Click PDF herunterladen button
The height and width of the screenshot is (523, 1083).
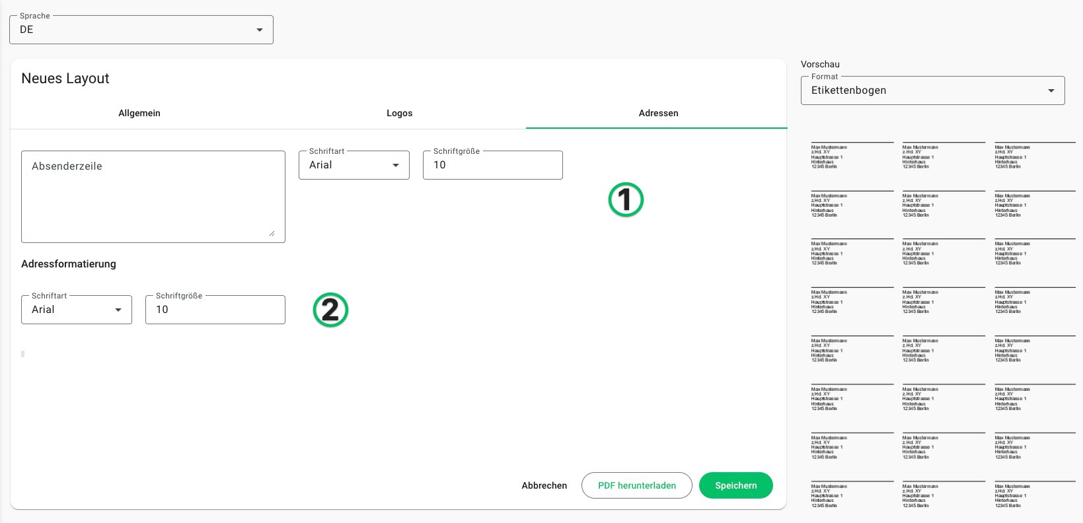(637, 485)
